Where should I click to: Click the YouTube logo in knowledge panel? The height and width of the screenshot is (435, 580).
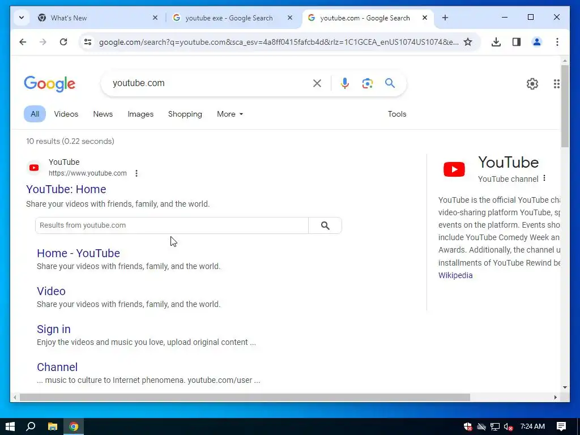click(x=454, y=169)
